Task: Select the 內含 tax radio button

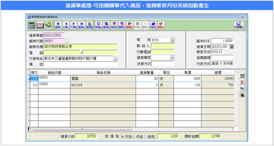Action: click(x=134, y=136)
